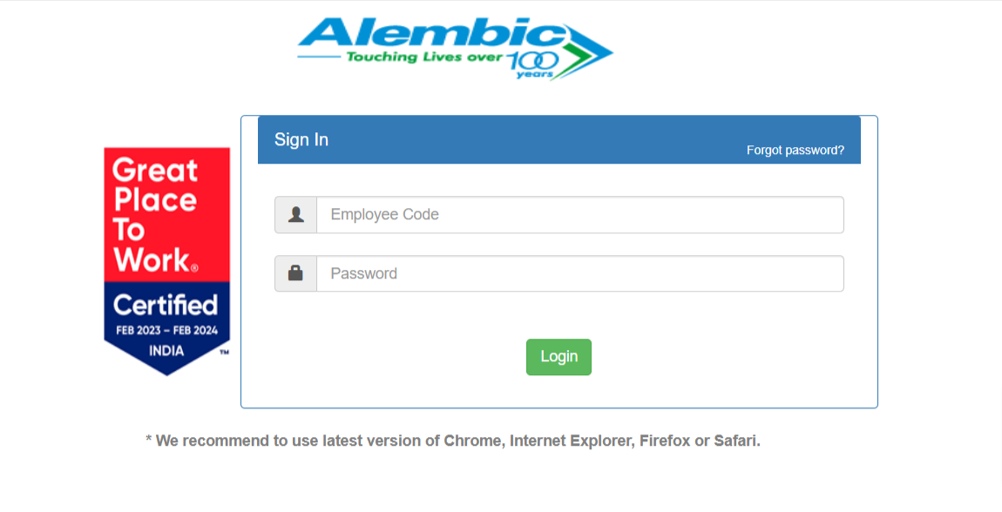
Task: Focus the Employee Code input field
Action: pyautogui.click(x=579, y=215)
